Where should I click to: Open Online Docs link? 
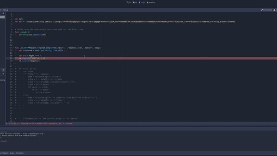pos(267,10)
